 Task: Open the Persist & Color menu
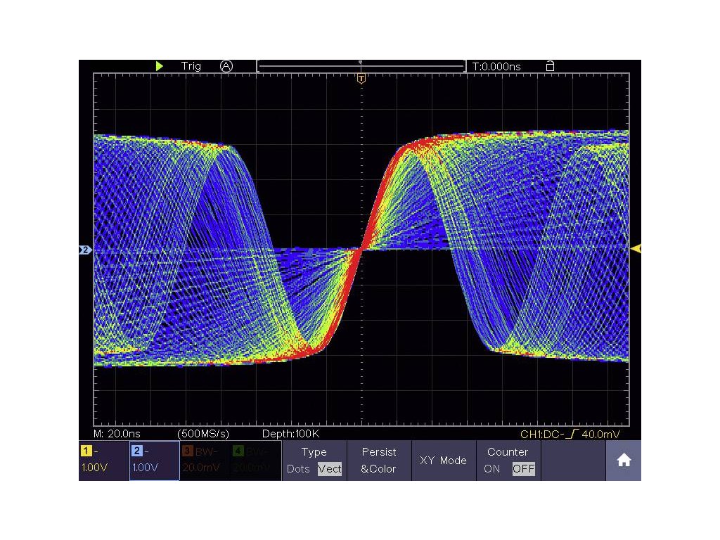(x=379, y=461)
